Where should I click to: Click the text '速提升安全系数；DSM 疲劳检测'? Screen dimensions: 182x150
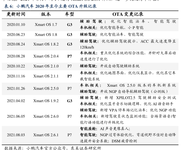tap(109, 141)
